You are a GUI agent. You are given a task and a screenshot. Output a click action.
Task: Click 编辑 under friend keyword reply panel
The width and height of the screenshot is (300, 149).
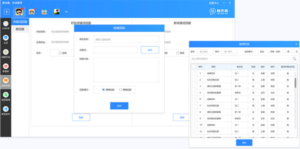pyautogui.click(x=81, y=117)
